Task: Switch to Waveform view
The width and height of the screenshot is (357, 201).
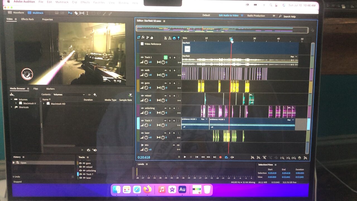Action: point(16,13)
